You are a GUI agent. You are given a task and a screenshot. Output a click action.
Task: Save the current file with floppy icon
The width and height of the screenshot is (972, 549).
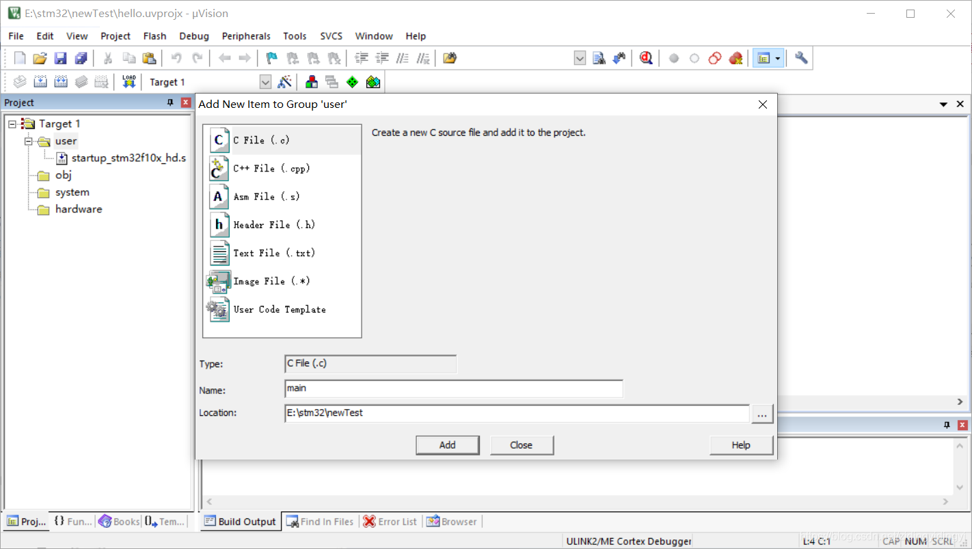tap(61, 59)
